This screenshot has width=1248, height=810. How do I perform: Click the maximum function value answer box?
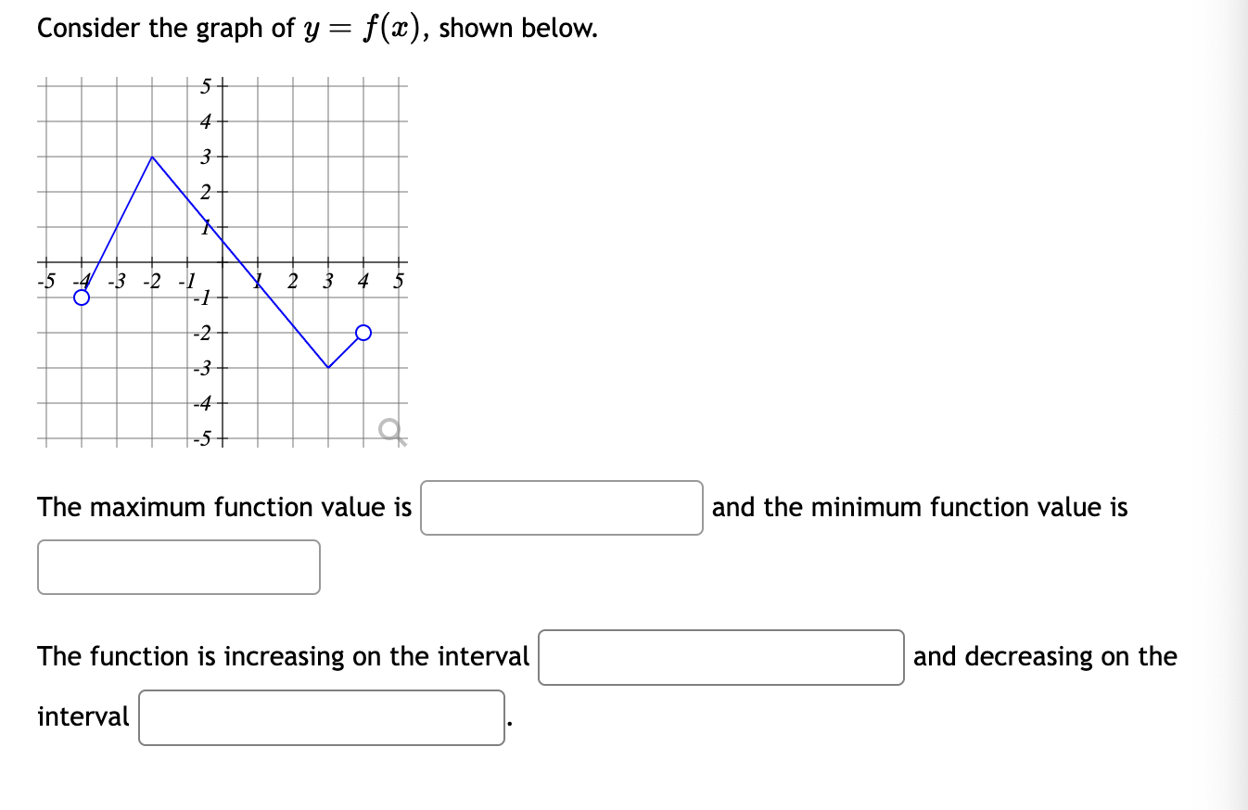[561, 508]
